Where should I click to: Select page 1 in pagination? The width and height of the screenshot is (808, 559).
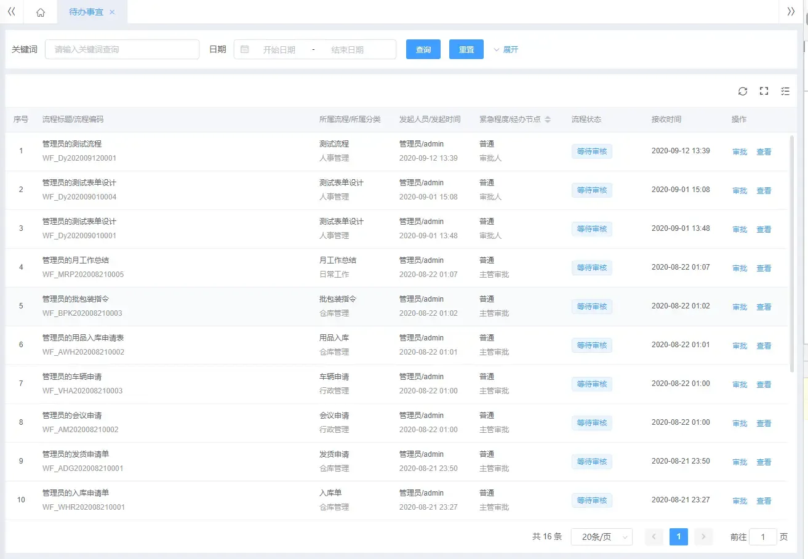pos(678,536)
